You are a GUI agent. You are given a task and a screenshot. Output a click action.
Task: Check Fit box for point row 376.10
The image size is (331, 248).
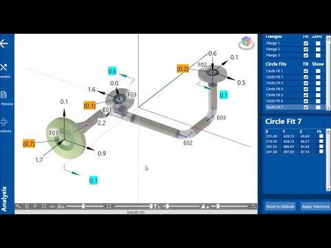coord(321,141)
